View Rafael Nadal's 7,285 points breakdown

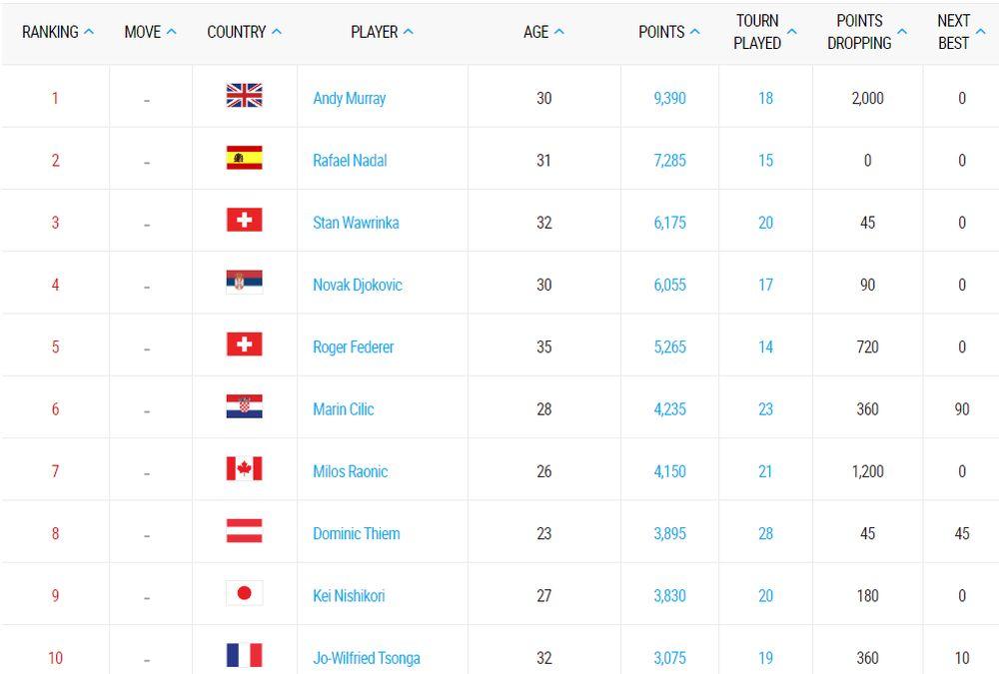[x=669, y=160]
